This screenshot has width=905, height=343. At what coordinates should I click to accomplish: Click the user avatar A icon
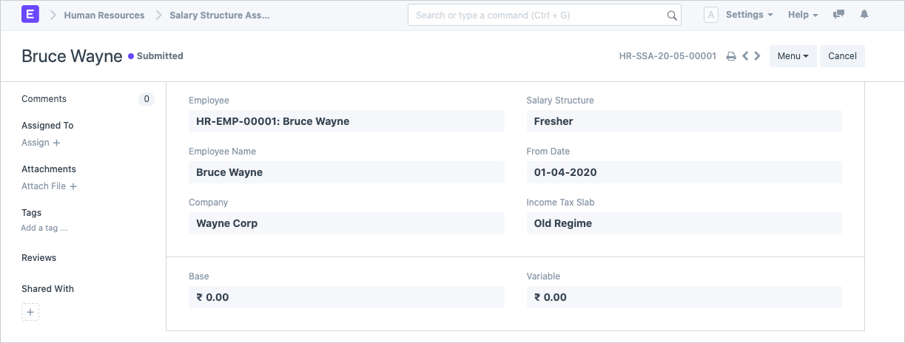711,15
